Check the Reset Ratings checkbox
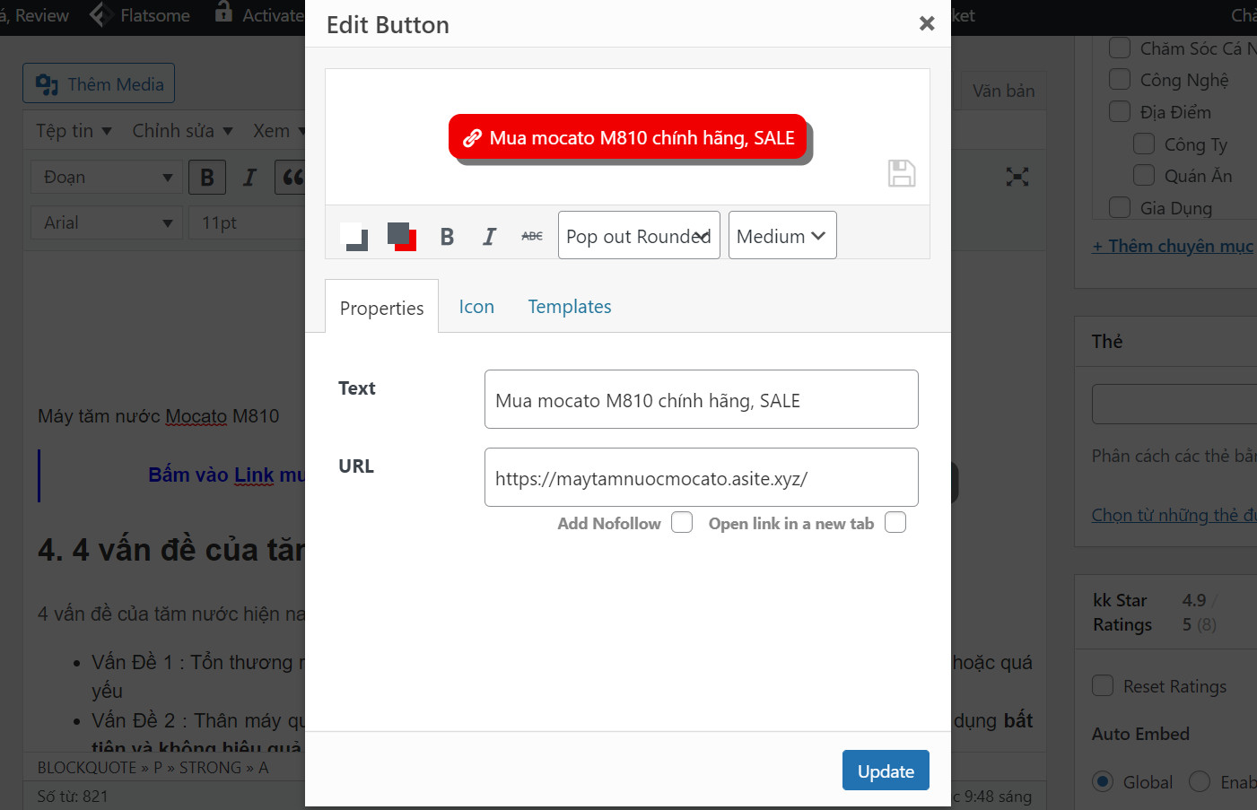This screenshot has width=1257, height=810. point(1103,685)
